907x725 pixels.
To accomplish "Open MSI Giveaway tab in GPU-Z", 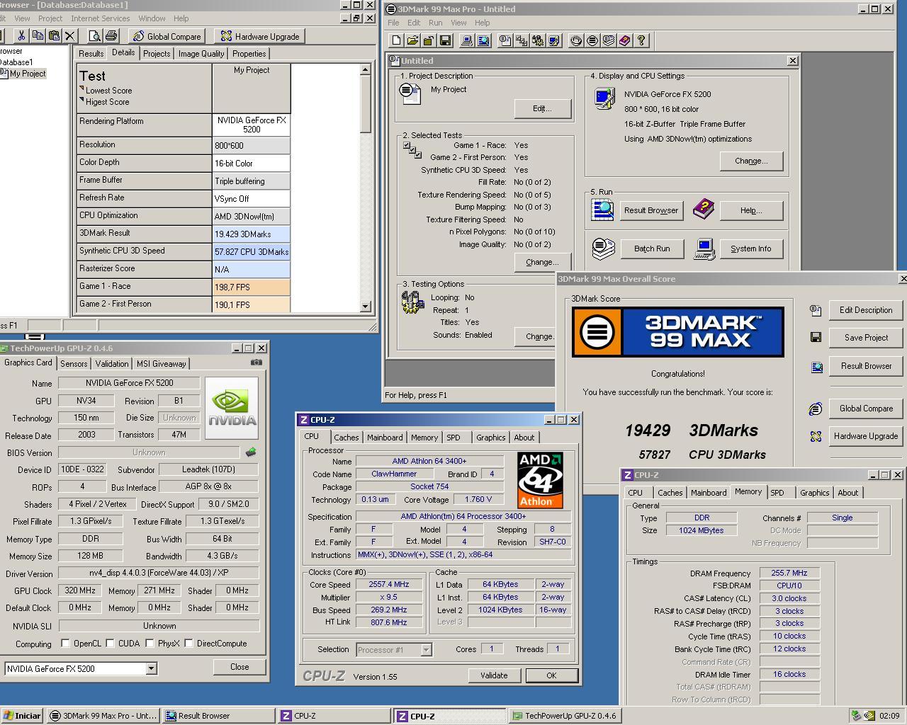I will (x=161, y=364).
